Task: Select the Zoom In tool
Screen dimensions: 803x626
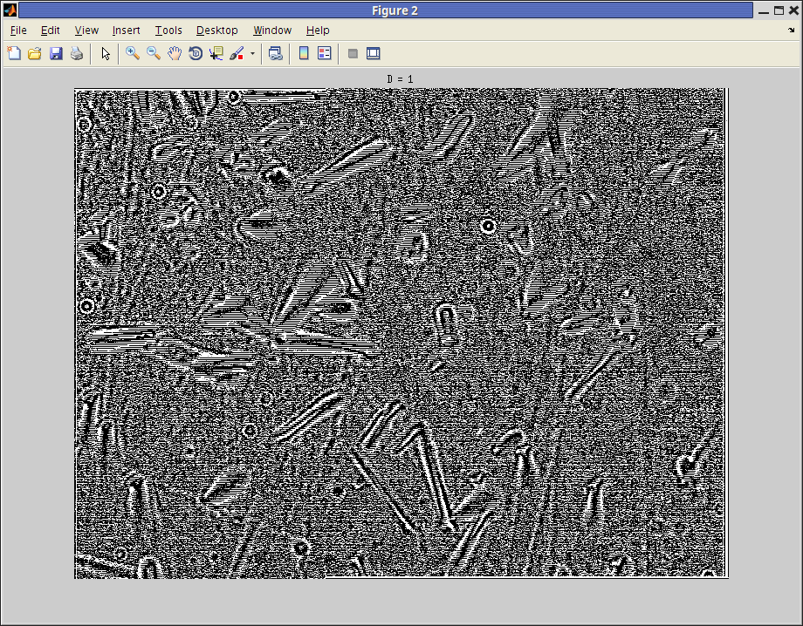Action: pos(133,53)
